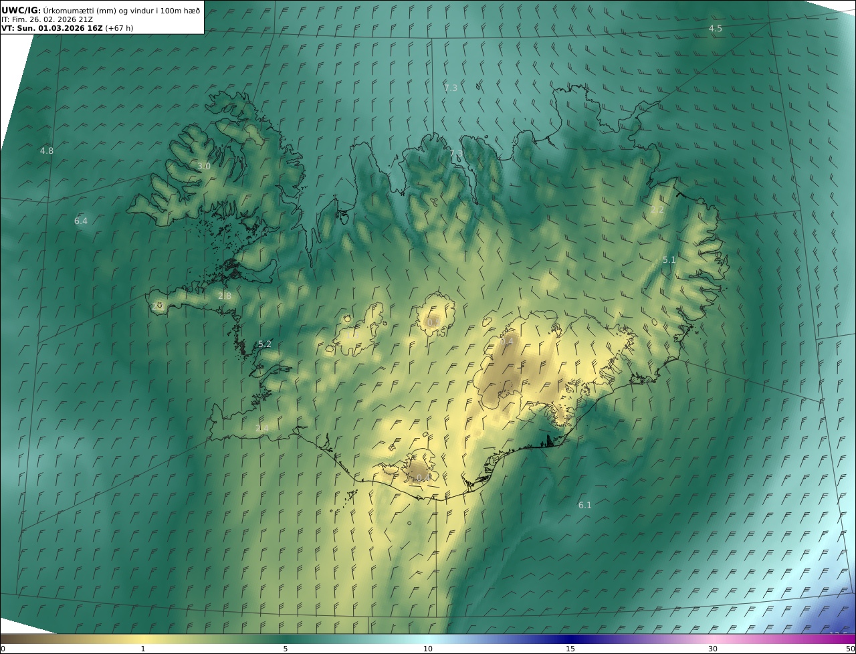
Task: Click the 3.0 value on the Westfjords
Action: [x=204, y=166]
